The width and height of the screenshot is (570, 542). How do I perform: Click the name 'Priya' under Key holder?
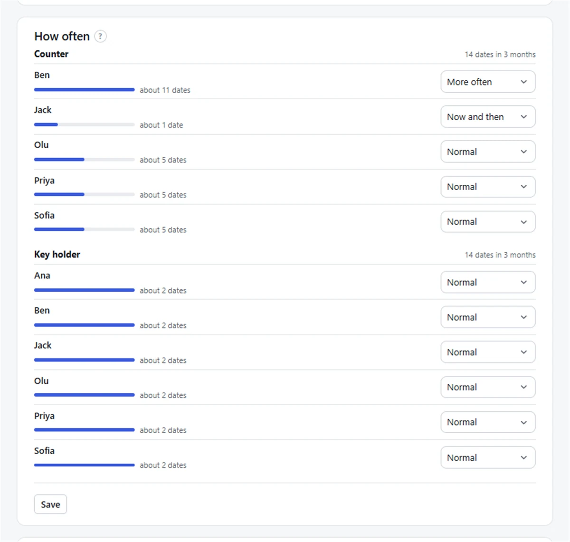pos(44,416)
